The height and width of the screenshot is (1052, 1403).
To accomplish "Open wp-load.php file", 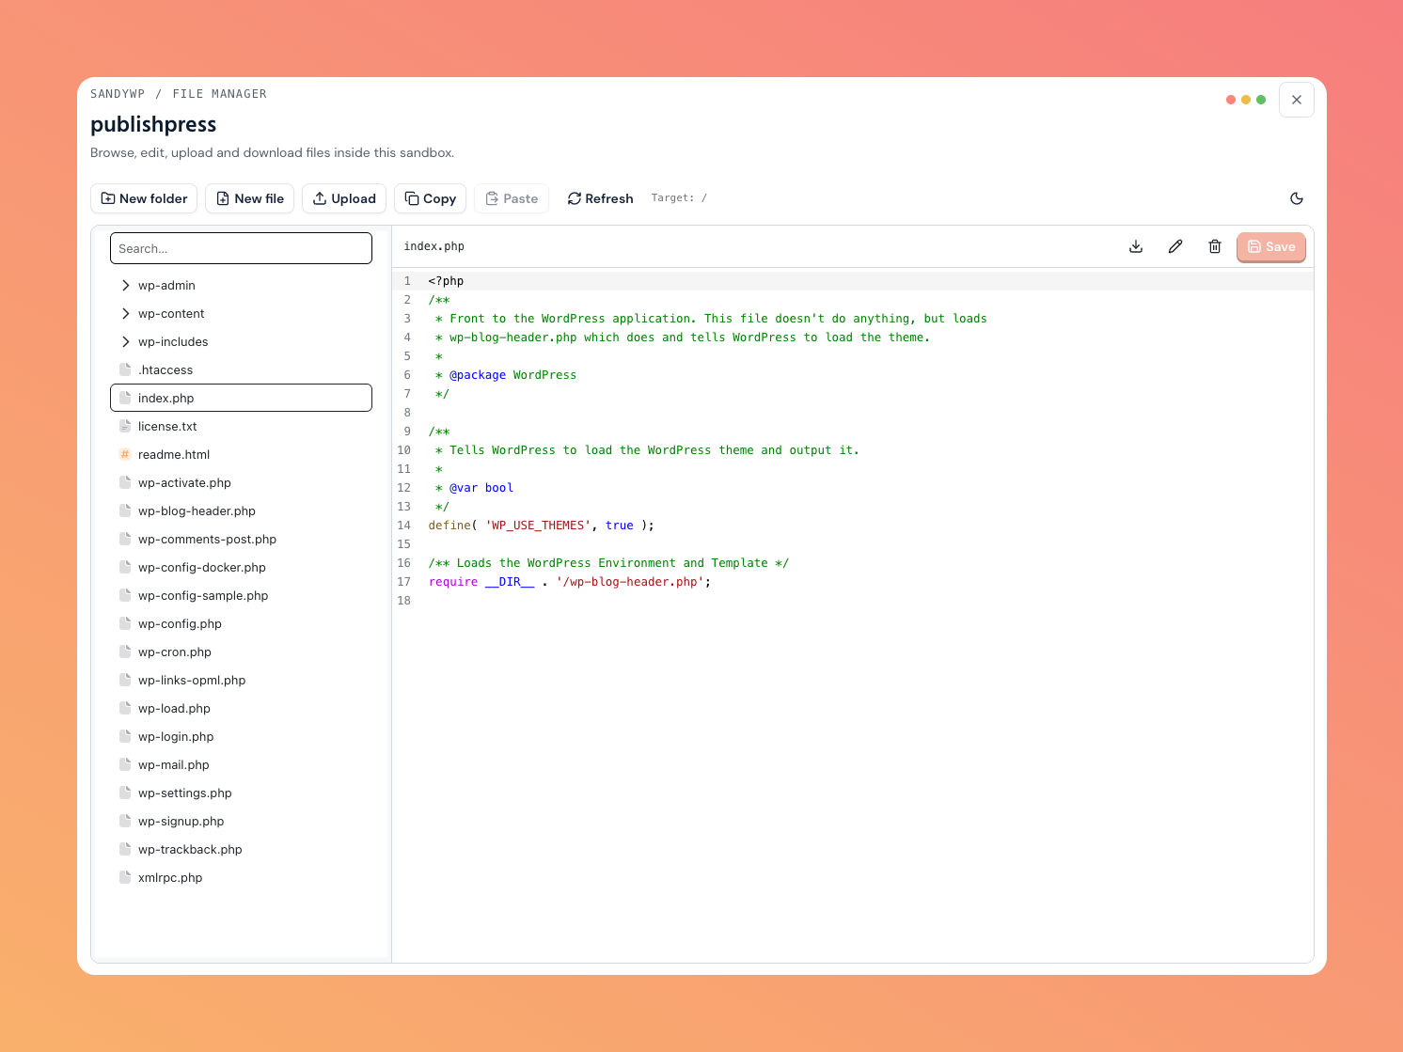I will (x=241, y=709).
